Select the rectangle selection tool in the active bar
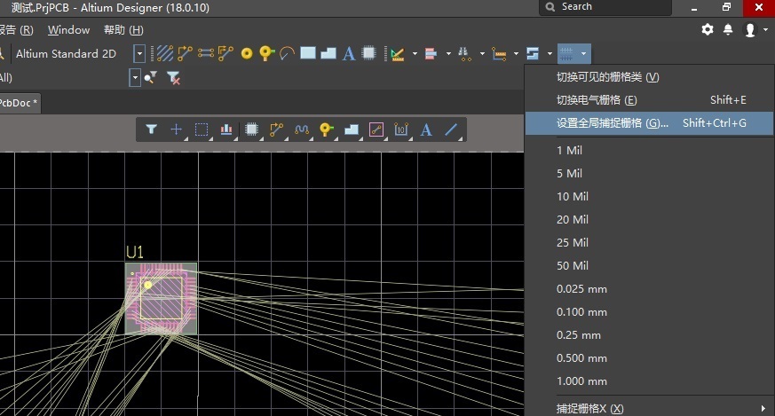Screen dimensions: 775x416 [x=202, y=130]
